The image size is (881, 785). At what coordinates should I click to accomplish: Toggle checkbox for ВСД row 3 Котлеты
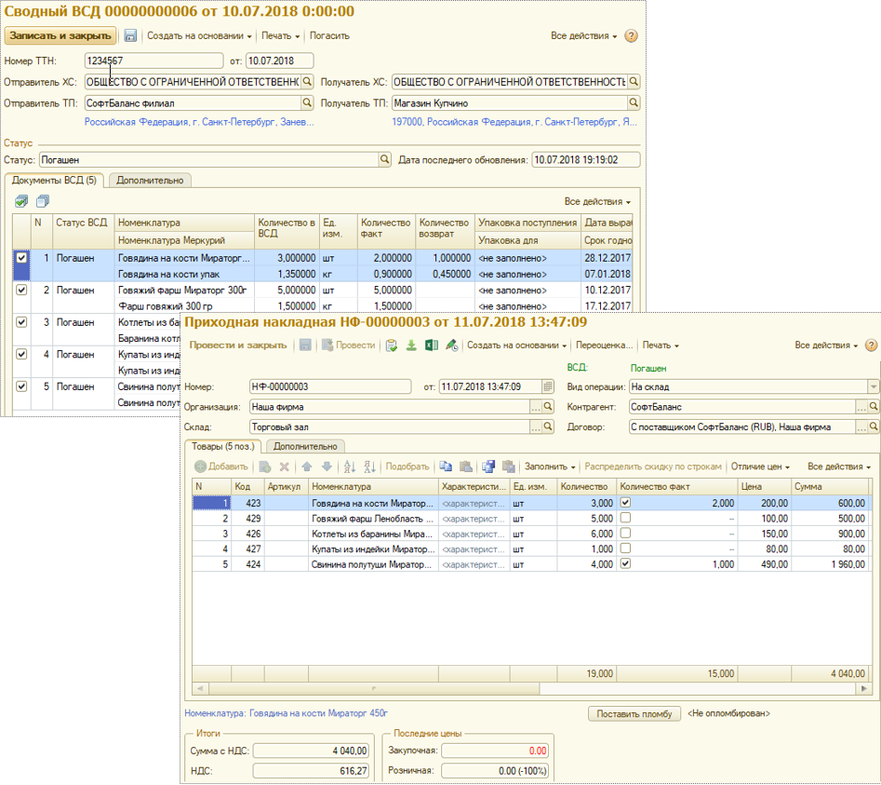pyautogui.click(x=21, y=321)
